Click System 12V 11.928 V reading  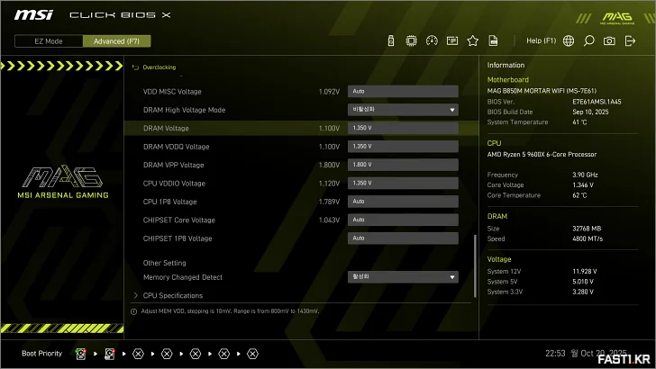click(x=585, y=271)
